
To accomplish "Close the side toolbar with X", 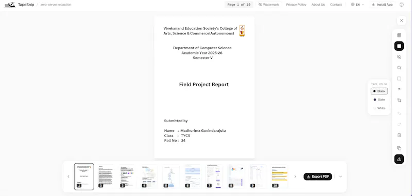I will 401,21.
